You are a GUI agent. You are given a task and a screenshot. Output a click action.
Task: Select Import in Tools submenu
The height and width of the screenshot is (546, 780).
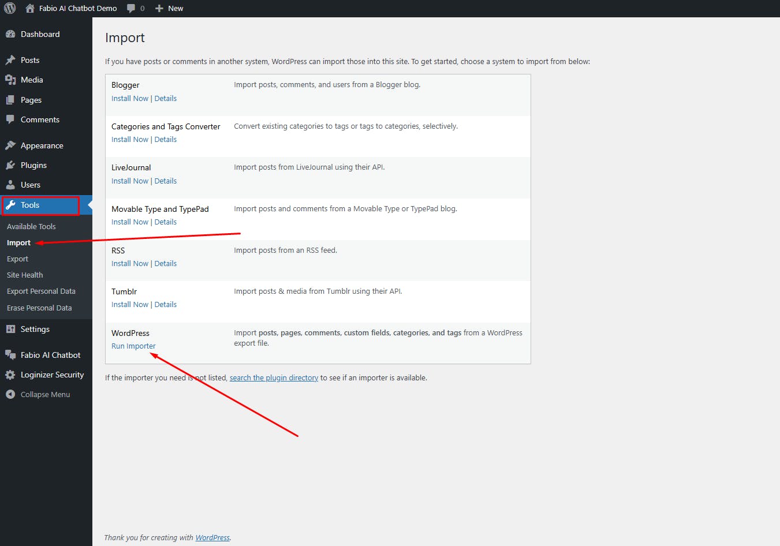(18, 242)
